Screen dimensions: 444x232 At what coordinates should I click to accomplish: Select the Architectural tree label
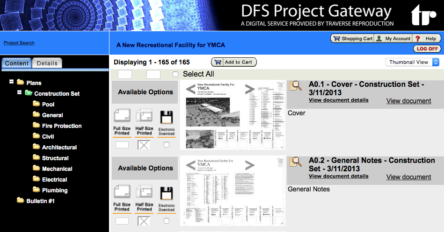59,147
